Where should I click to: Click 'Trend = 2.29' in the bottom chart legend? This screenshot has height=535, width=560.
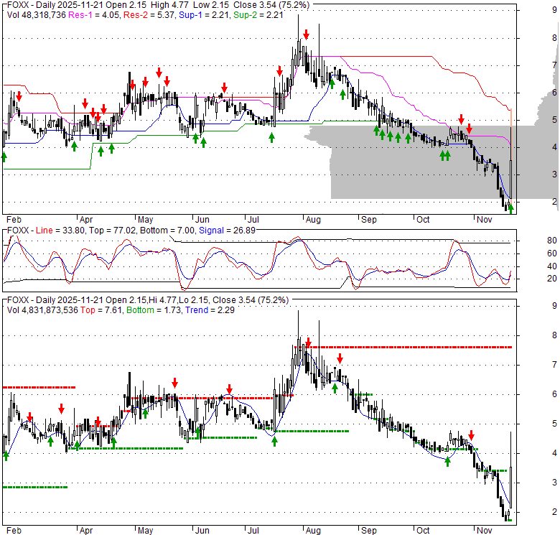[210, 310]
